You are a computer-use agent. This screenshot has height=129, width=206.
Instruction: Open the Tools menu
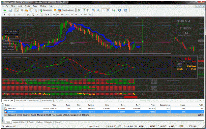point(35,6)
